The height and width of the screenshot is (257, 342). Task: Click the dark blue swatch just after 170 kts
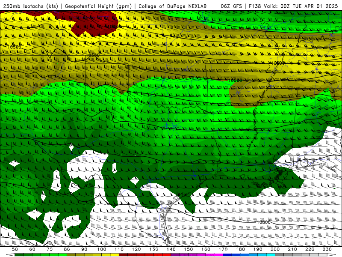(x=227, y=255)
